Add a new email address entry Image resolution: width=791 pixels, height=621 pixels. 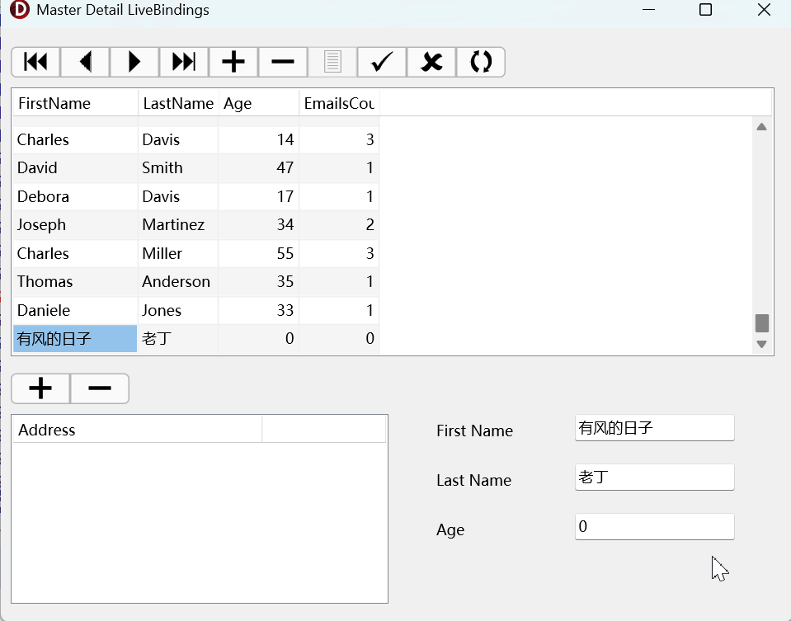coord(40,388)
